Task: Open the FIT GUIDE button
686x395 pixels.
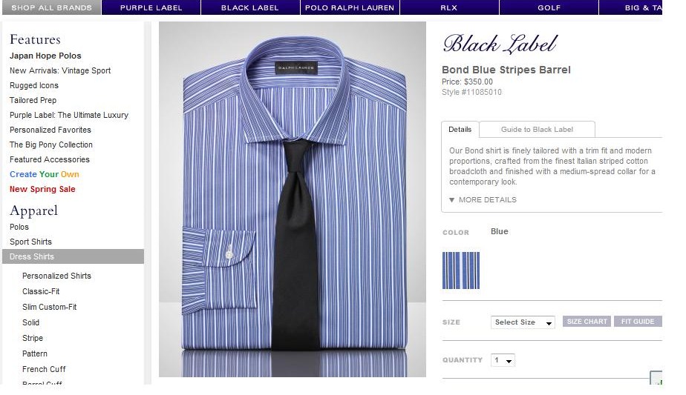Action: click(638, 322)
